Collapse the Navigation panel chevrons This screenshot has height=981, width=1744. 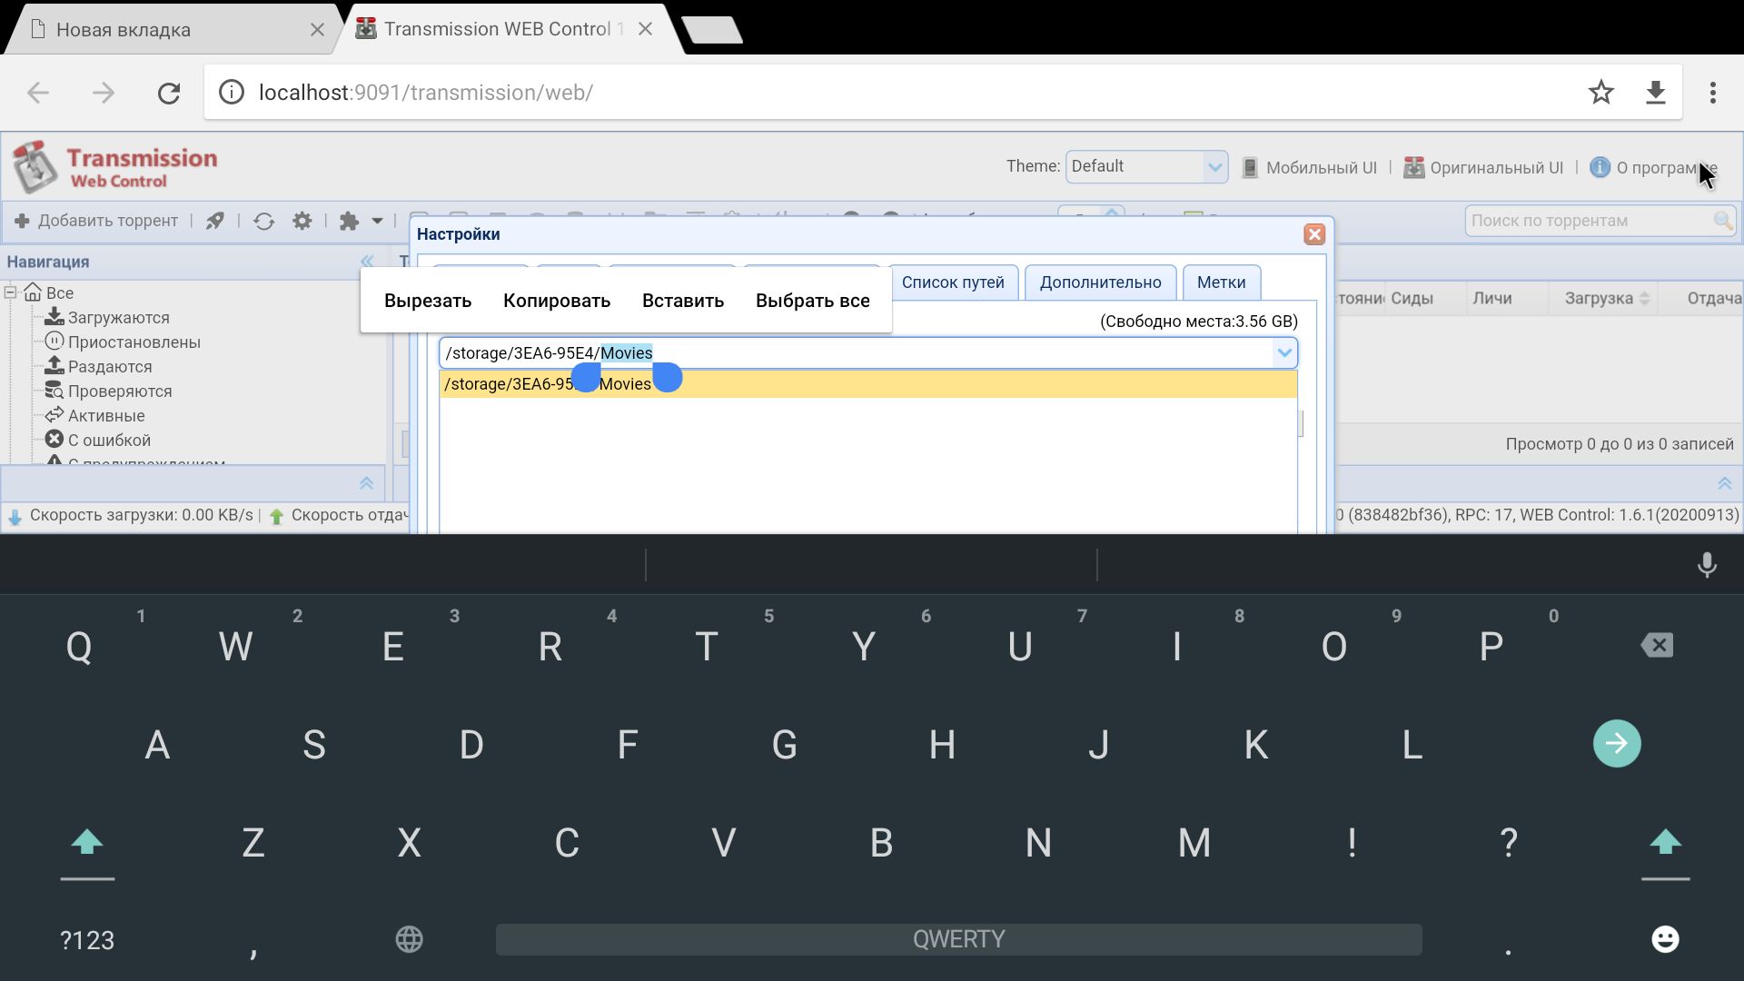coord(367,262)
